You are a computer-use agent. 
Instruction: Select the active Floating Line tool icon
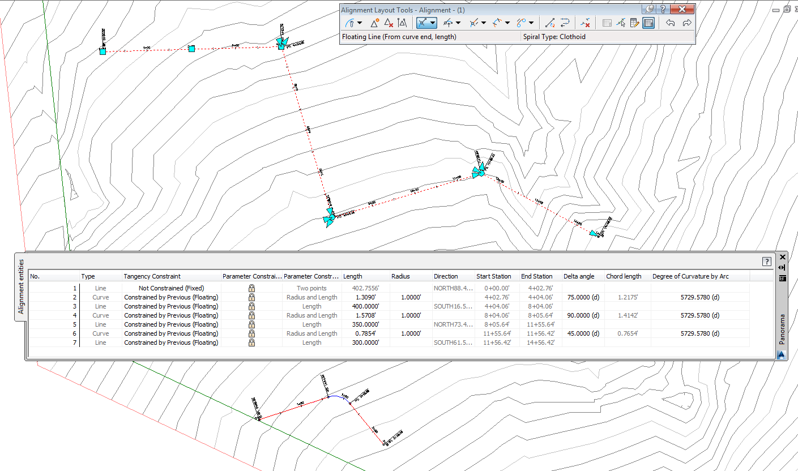(422, 23)
